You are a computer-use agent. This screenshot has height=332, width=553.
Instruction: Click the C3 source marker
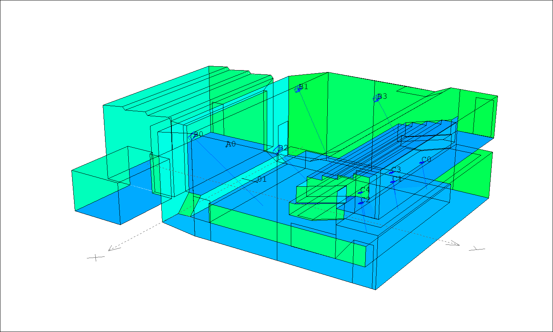pyautogui.click(x=392, y=172)
